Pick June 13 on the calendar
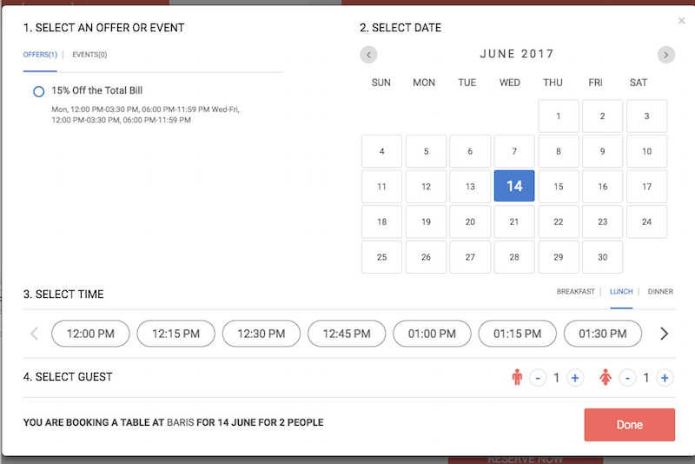 (470, 187)
